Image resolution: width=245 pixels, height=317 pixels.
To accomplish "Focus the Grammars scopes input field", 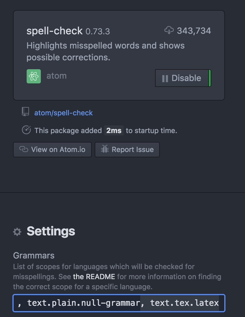I will pyautogui.click(x=119, y=303).
